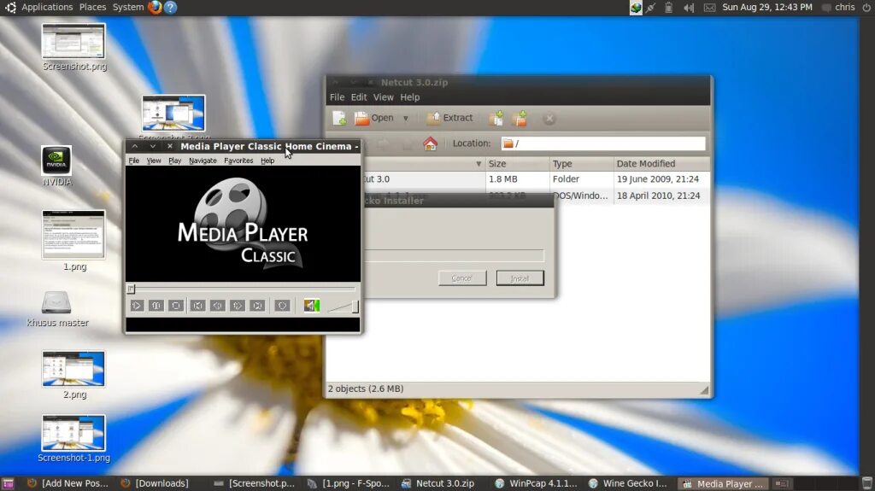This screenshot has width=875, height=491.
Task: Click mail envelope icon in top panel
Action: tap(709, 7)
